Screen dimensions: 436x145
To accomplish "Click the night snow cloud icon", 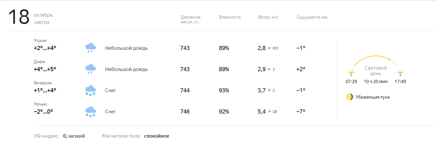I will point(90,112).
